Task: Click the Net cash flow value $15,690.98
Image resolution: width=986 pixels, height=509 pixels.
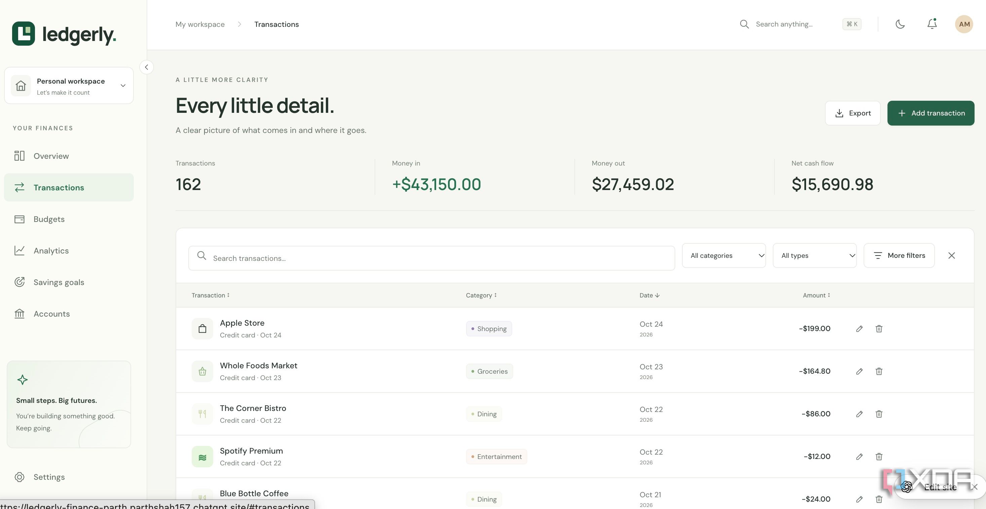Action: coord(832,185)
